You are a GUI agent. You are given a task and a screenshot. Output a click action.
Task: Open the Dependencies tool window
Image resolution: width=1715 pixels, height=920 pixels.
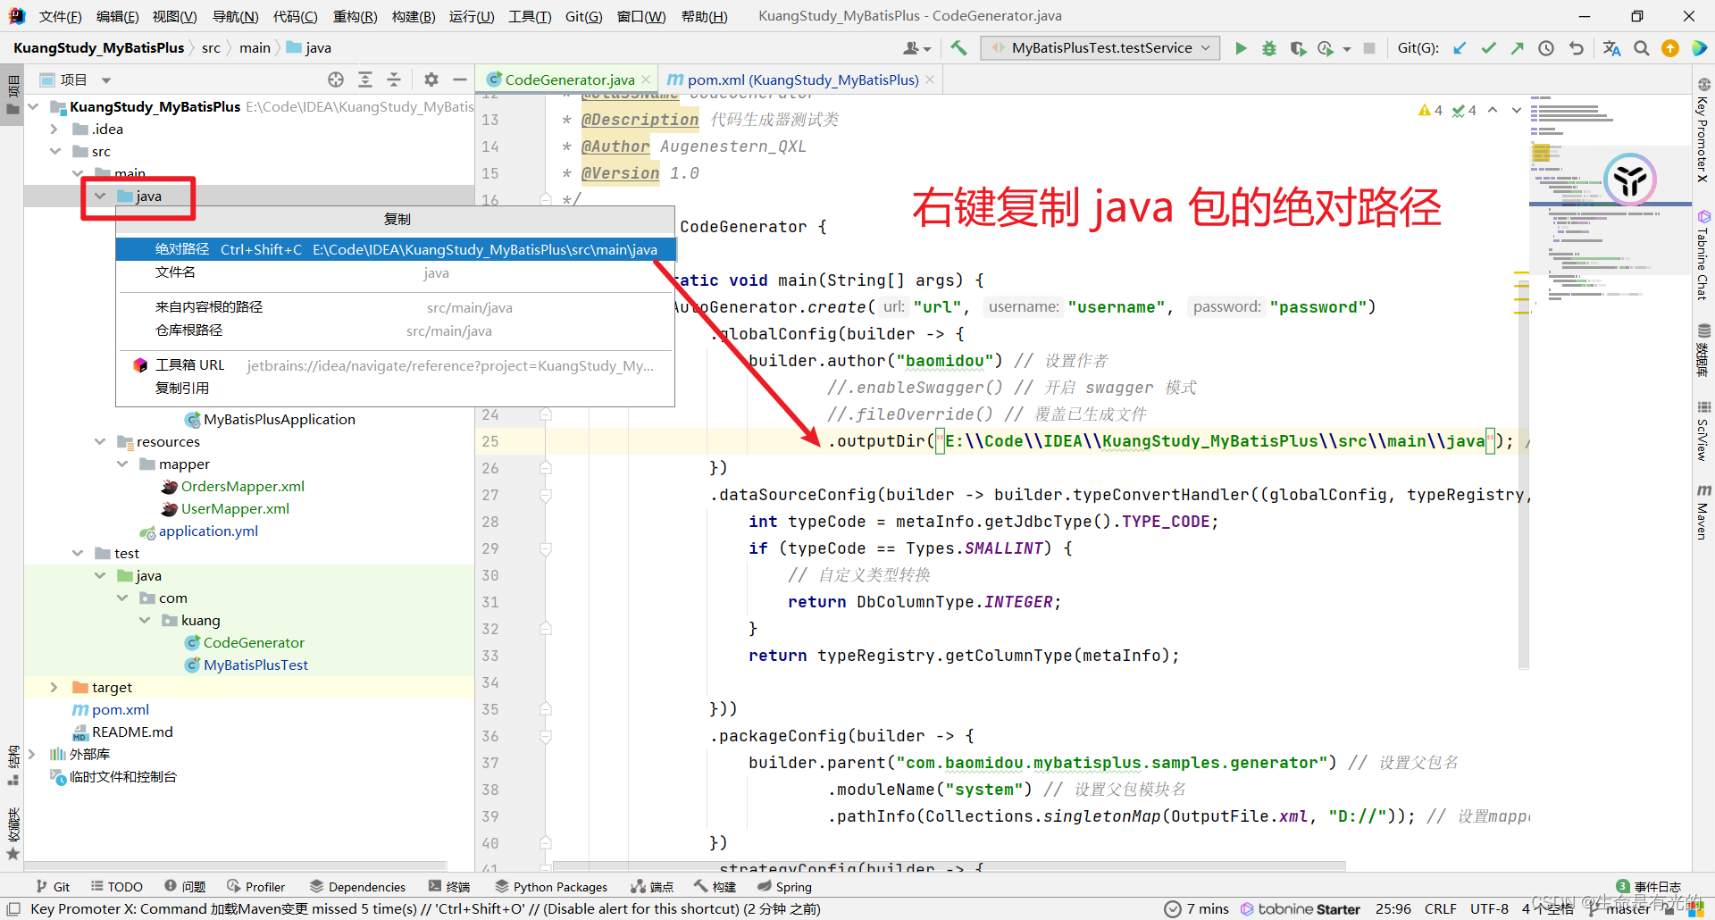point(357,886)
